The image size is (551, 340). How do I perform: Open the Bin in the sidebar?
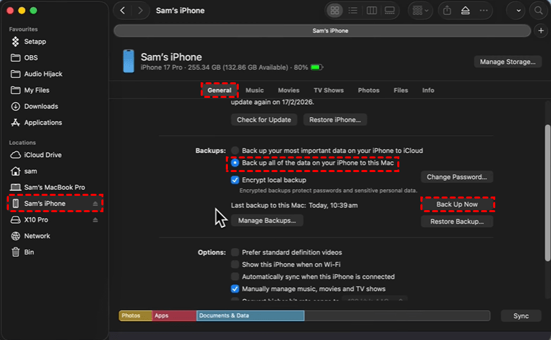tap(29, 252)
